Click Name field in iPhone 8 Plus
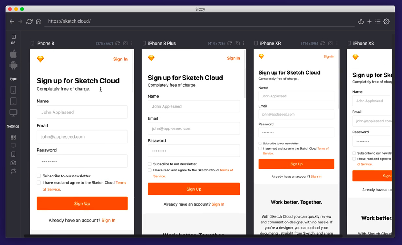 pos(194,106)
